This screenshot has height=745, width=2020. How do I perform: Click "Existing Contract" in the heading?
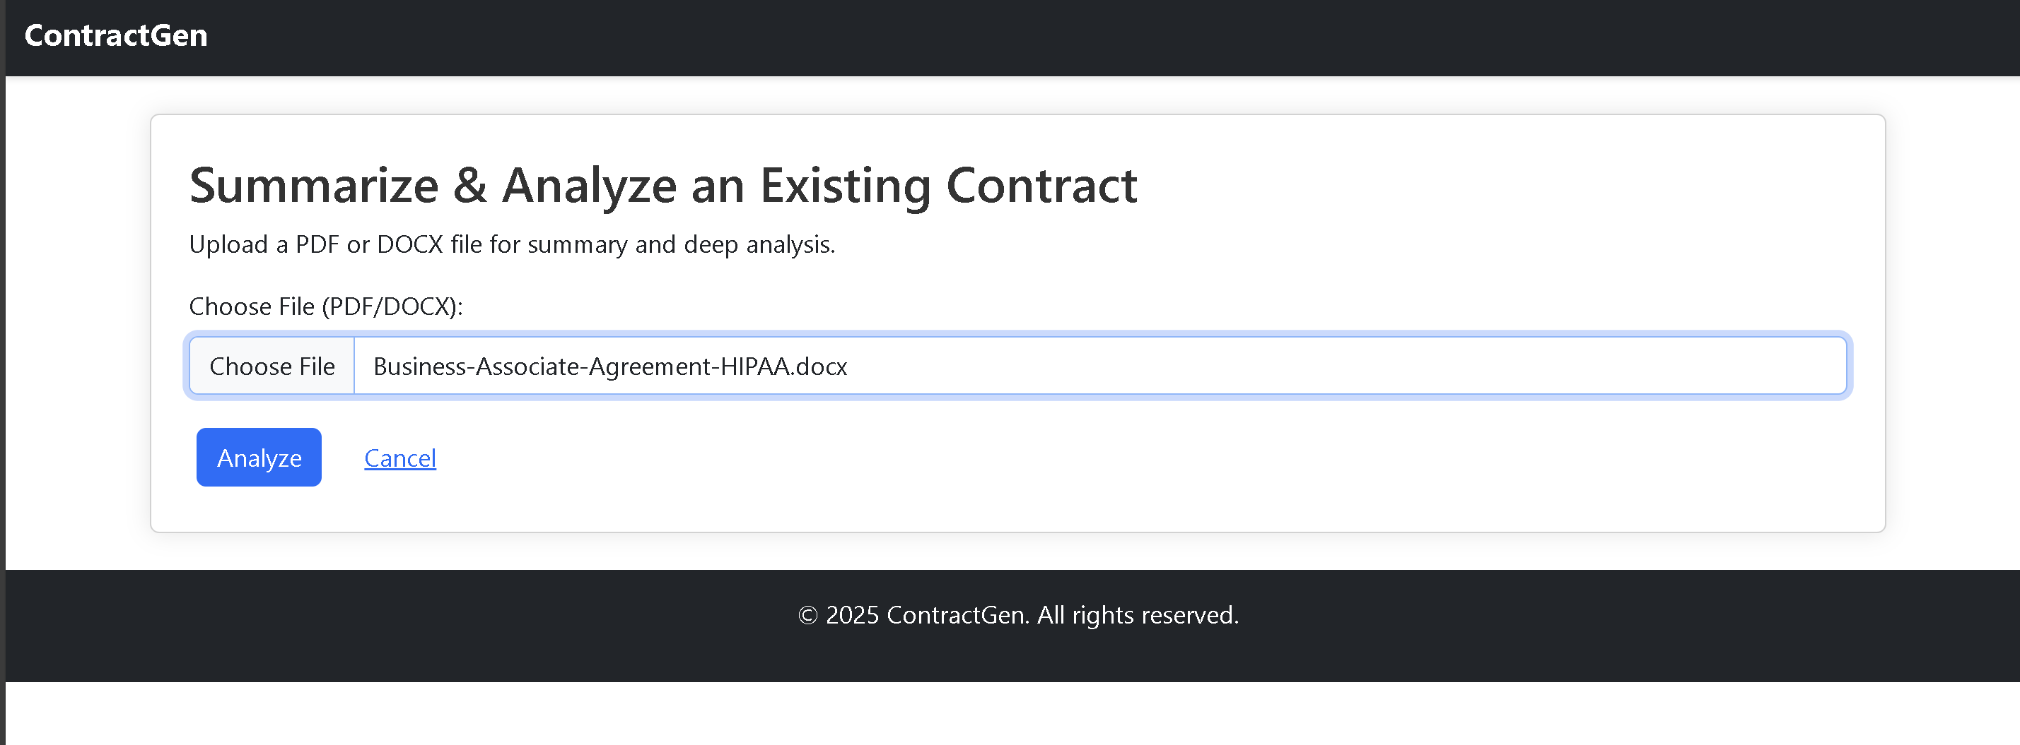click(x=949, y=186)
